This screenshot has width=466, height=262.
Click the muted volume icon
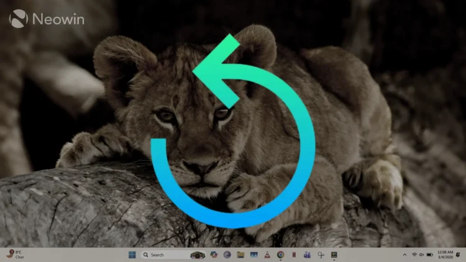422,255
